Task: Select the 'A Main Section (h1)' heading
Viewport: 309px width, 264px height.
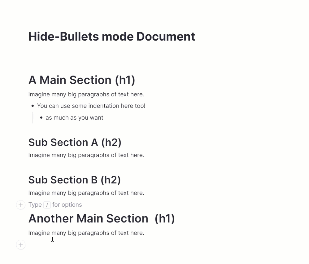Action: coord(82,80)
